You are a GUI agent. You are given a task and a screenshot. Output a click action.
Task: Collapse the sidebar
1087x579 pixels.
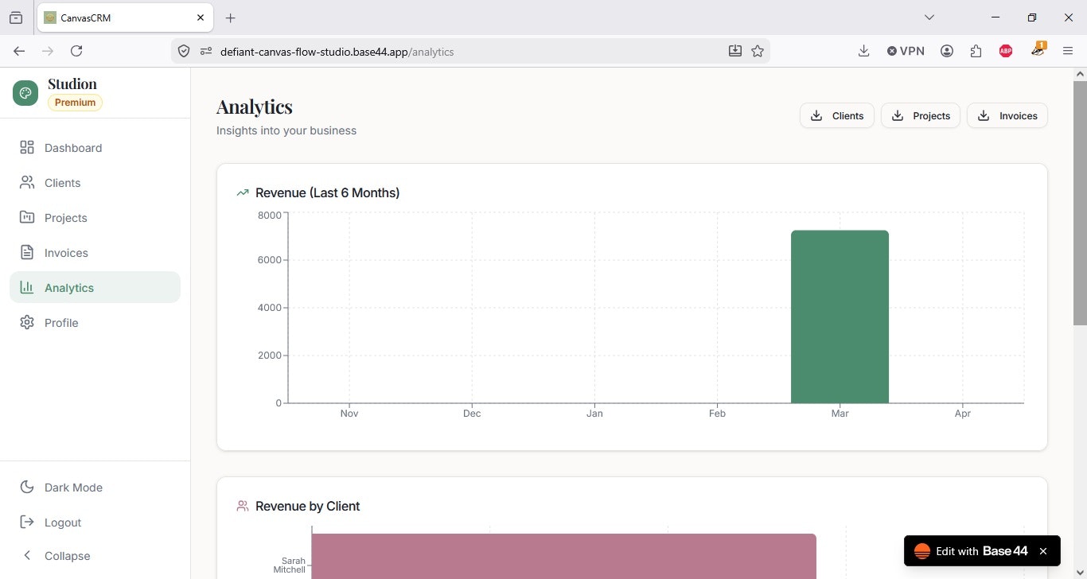95,556
